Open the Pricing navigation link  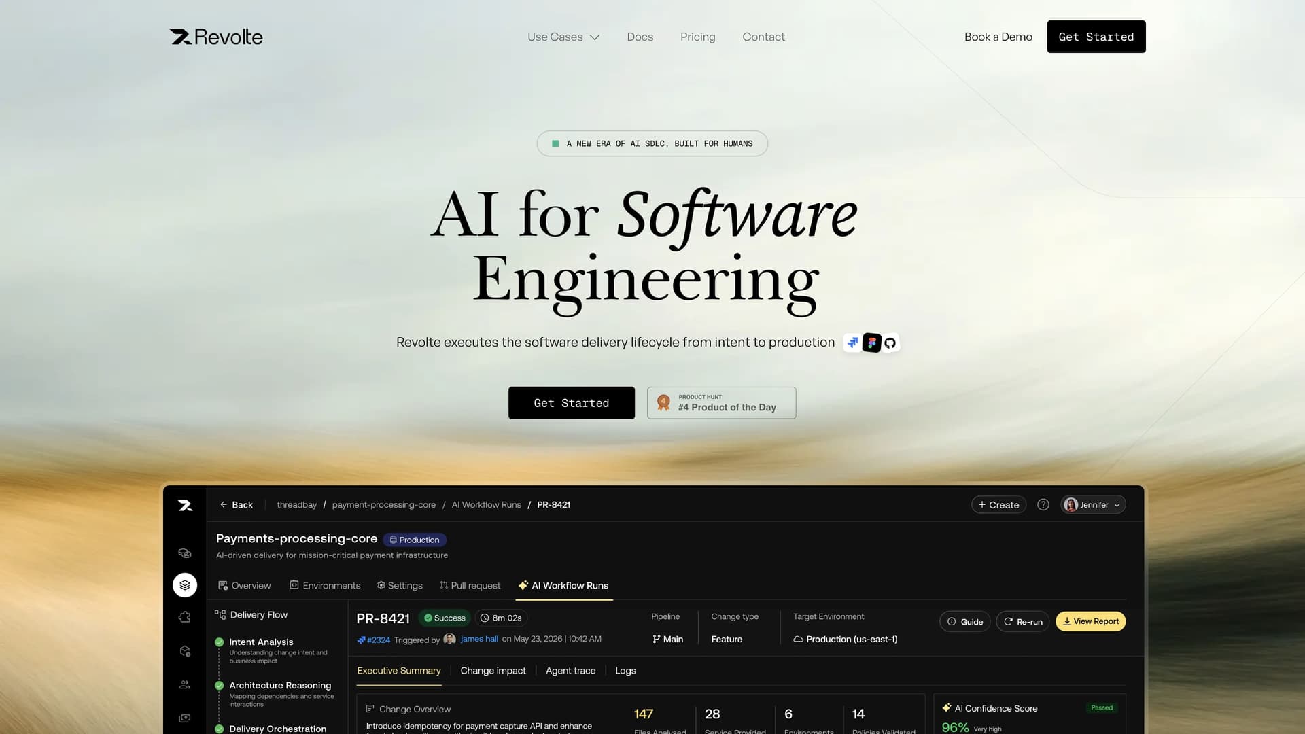(x=697, y=37)
